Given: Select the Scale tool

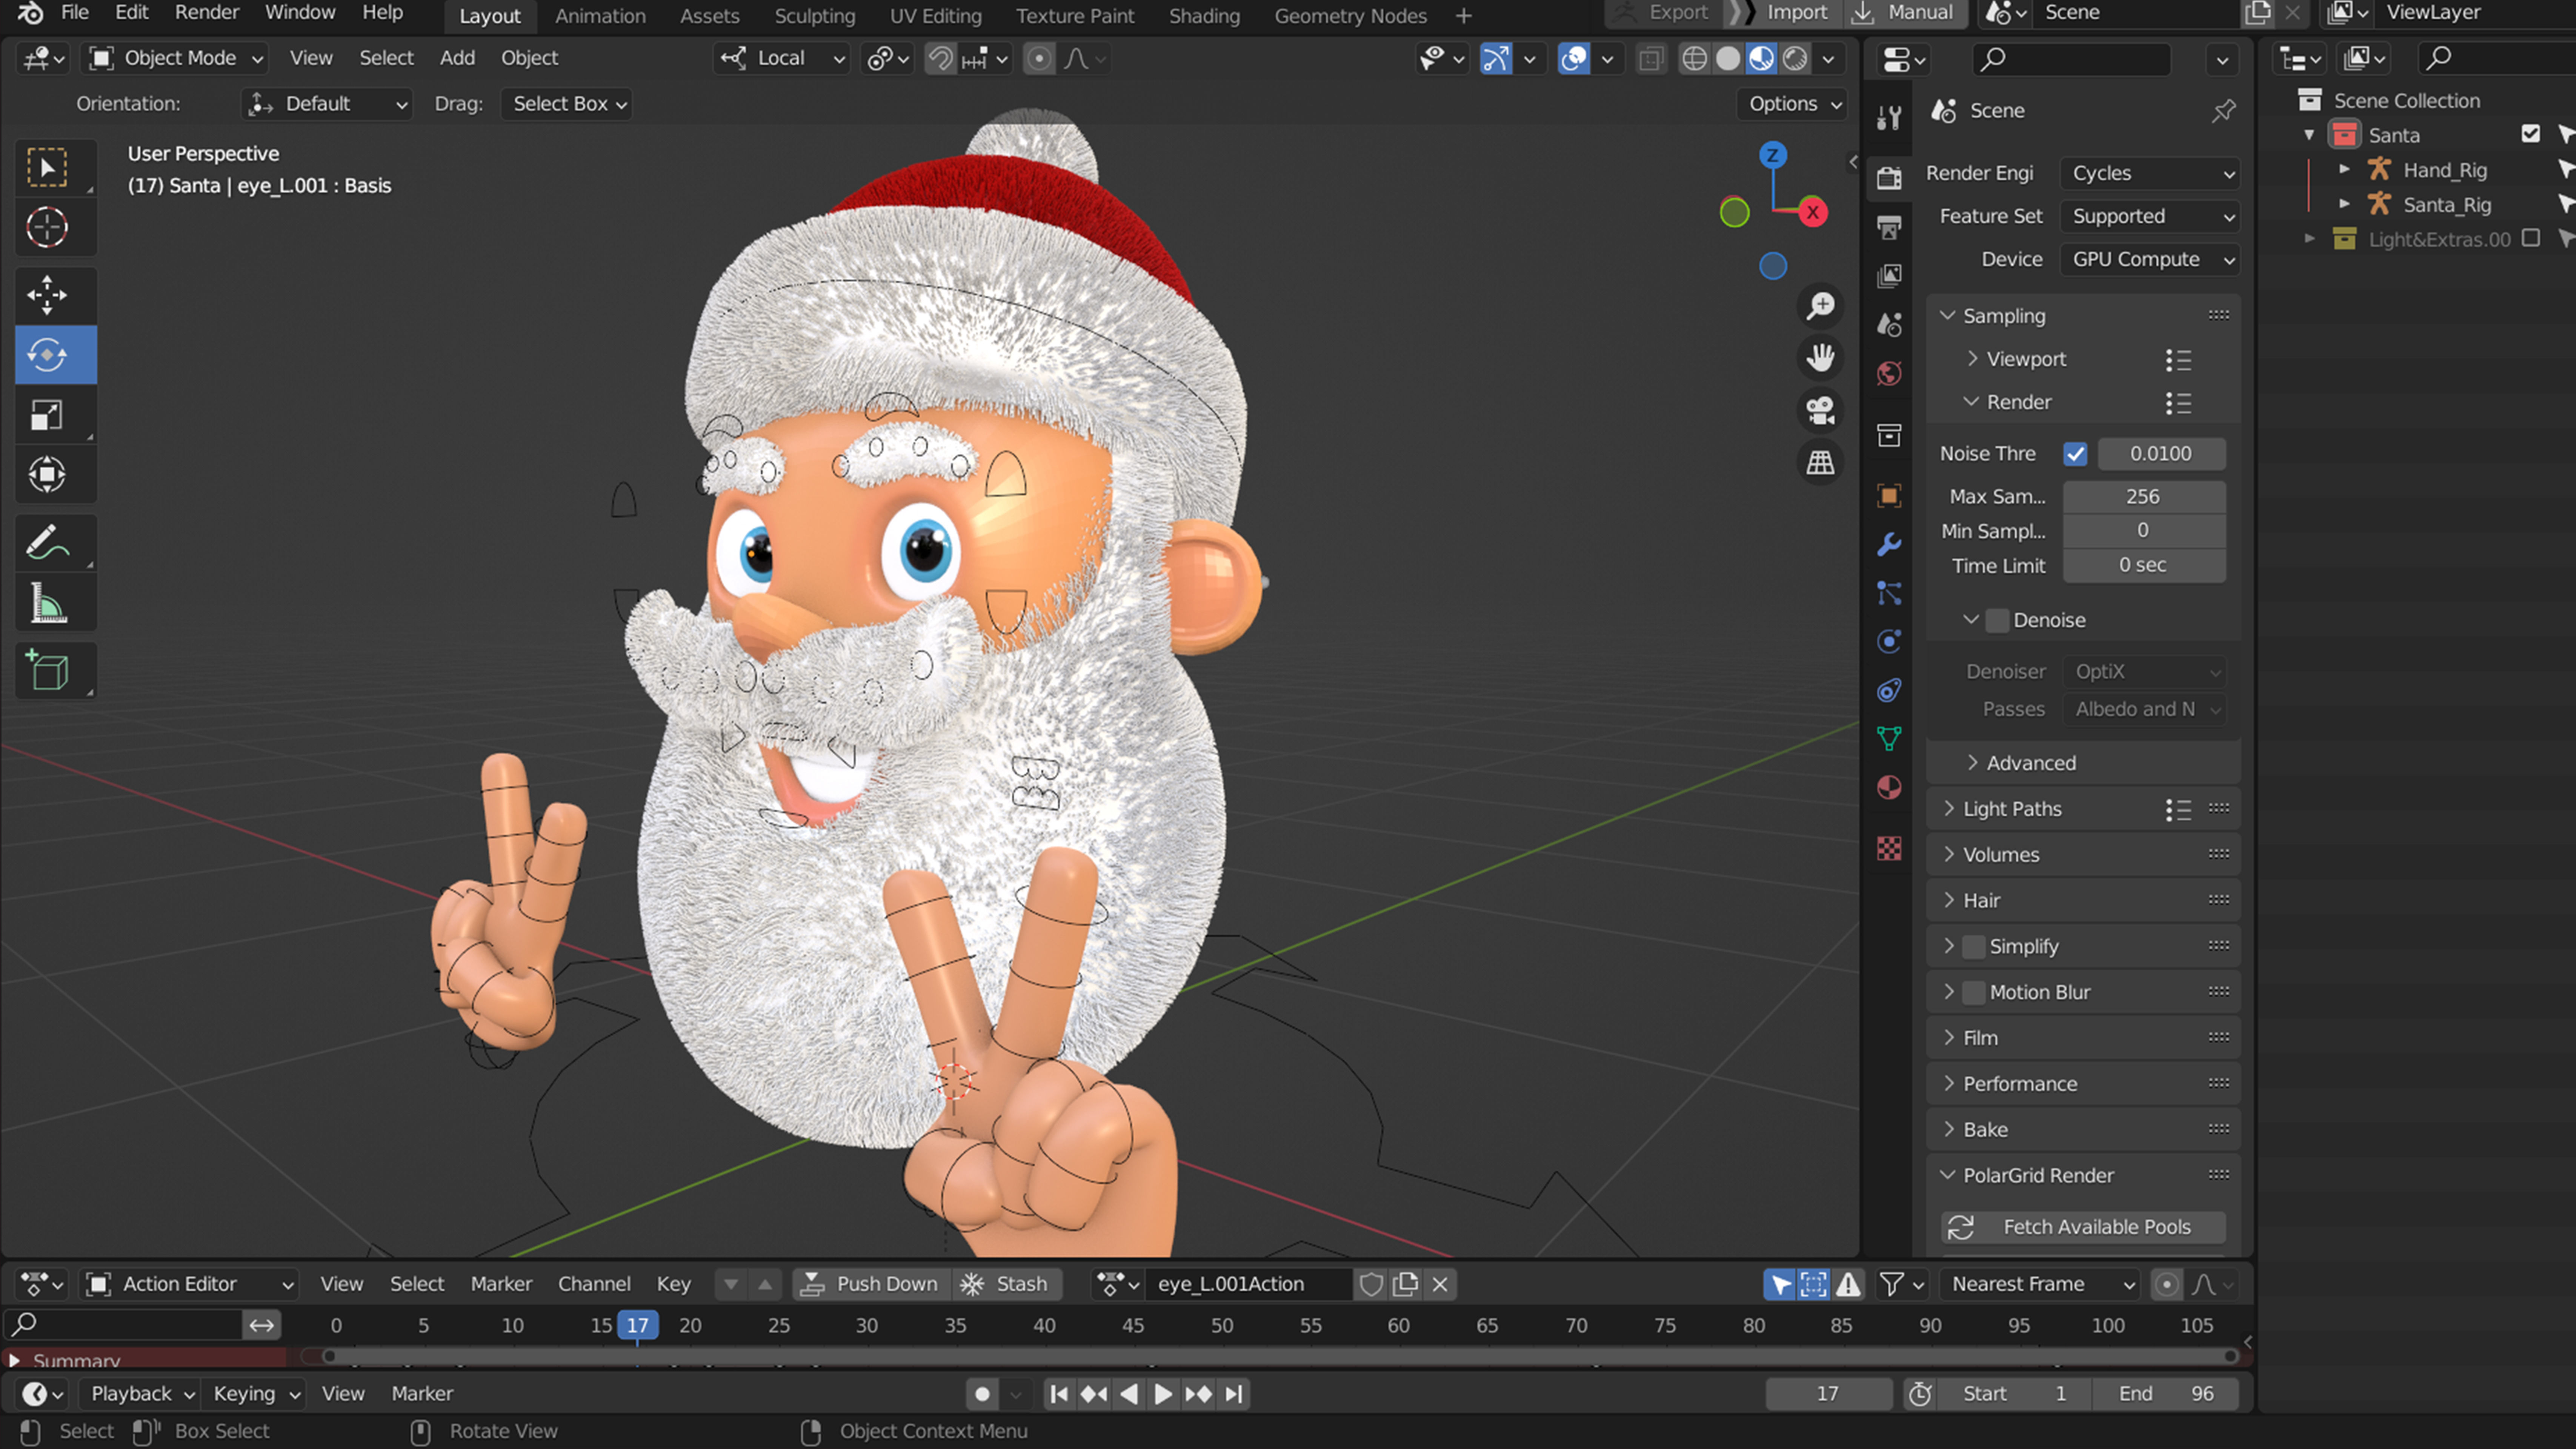Looking at the screenshot, I should click(x=47, y=415).
